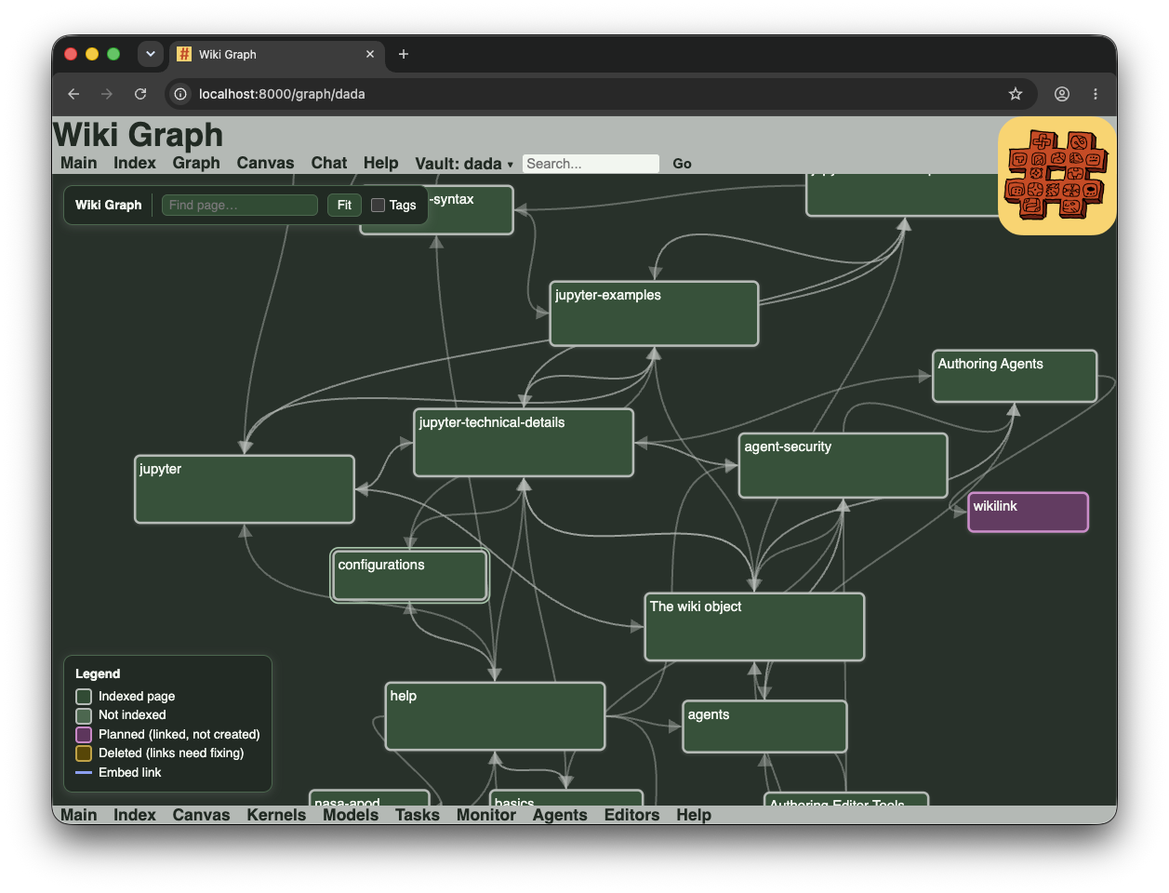Select the agent-security node
This screenshot has height=893, width=1169.
point(843,465)
